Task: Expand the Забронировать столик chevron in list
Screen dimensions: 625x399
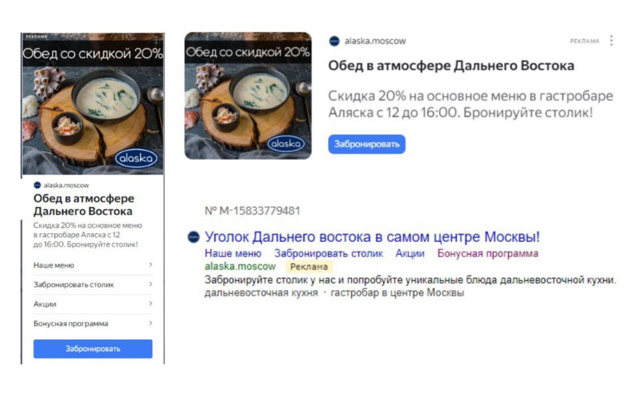Action: point(150,284)
